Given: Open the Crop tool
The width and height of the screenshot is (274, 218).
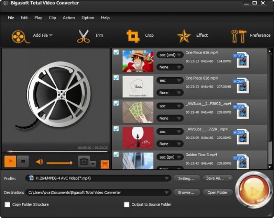Looking at the screenshot, I should pos(133,36).
